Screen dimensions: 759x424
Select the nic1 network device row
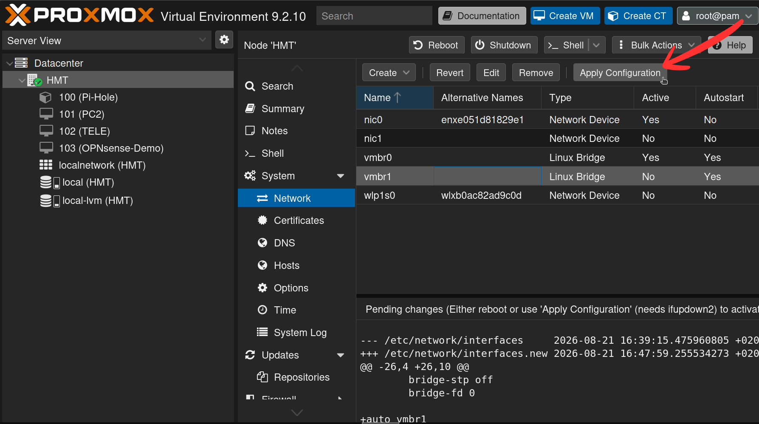pos(557,138)
